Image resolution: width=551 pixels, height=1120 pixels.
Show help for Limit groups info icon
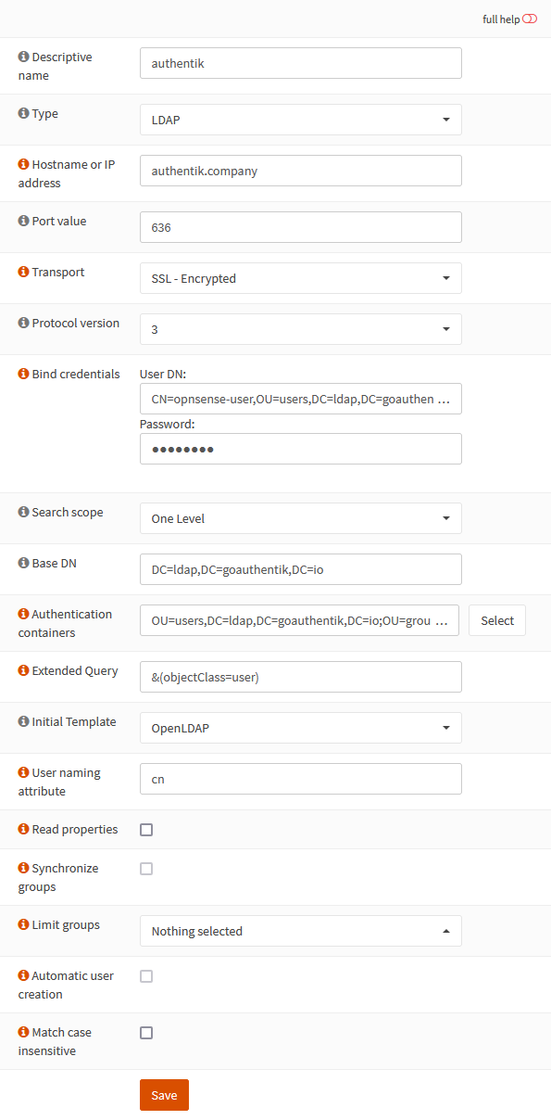(x=23, y=925)
